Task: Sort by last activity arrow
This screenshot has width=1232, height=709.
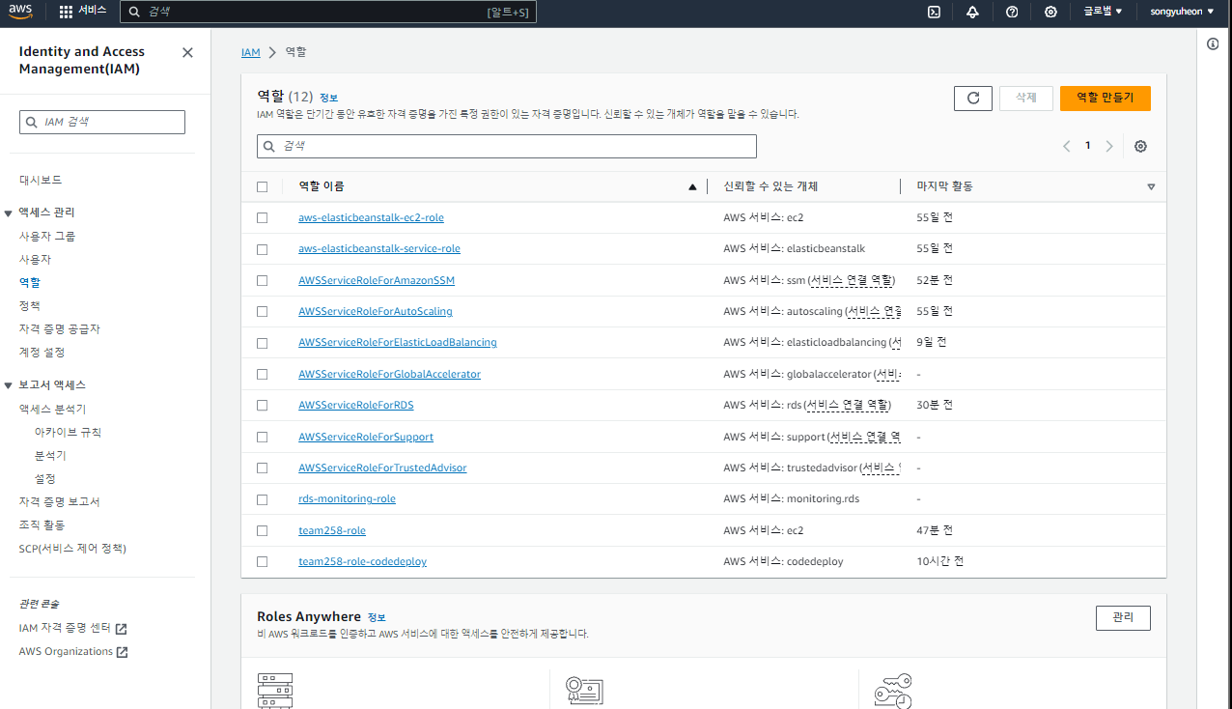Action: coord(1151,186)
